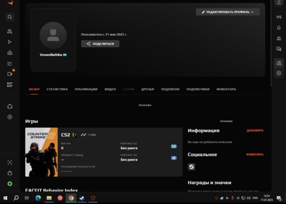Open the Steam social link icon
This screenshot has height=204, width=286.
[x=191, y=167]
